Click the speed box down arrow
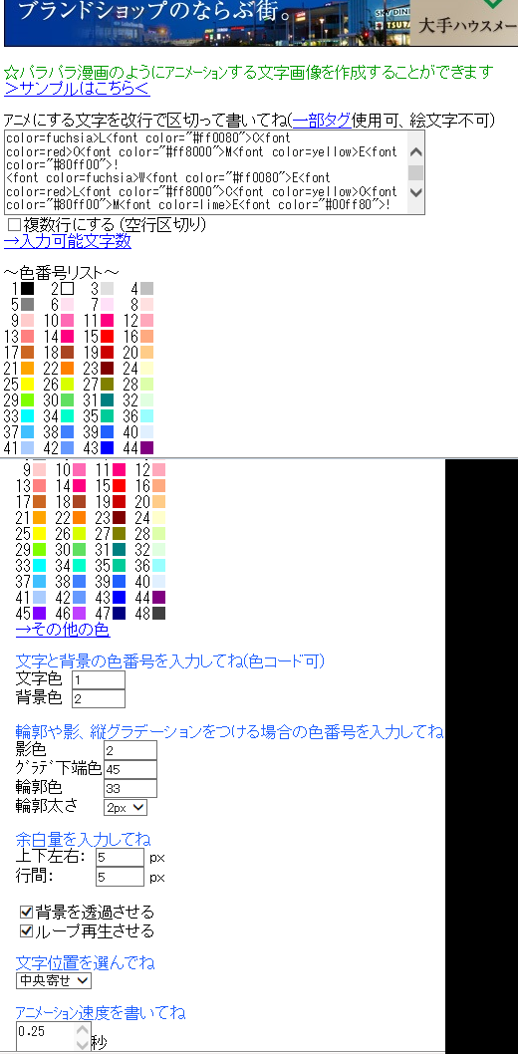 point(82,1044)
